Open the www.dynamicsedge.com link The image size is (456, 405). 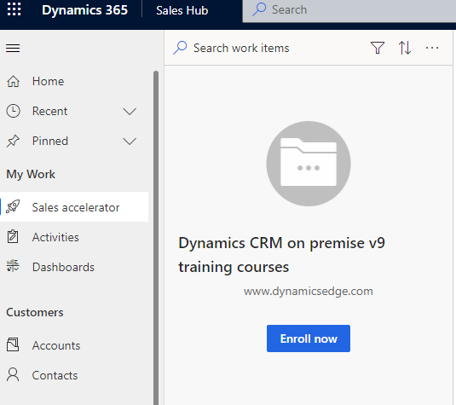point(309,292)
